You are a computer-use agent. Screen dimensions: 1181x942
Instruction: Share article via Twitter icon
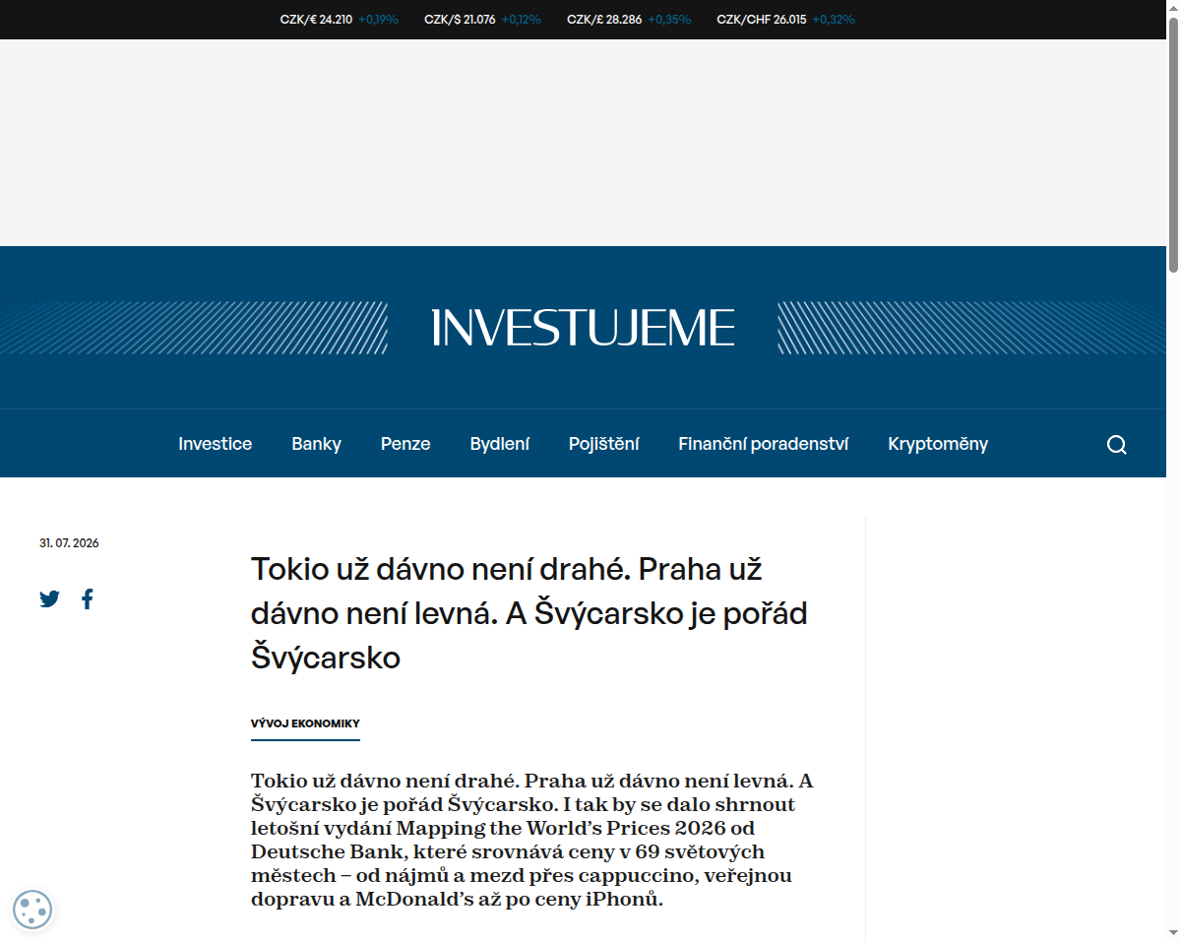tap(49, 598)
